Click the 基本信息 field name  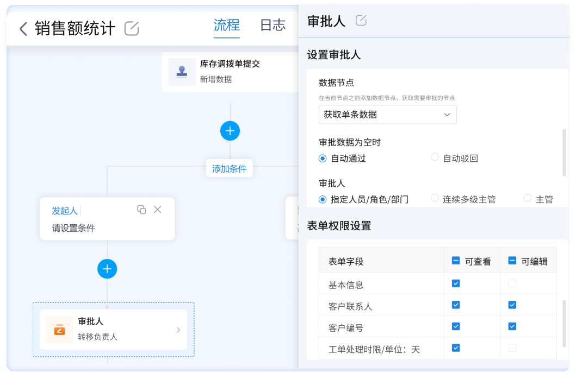point(346,285)
